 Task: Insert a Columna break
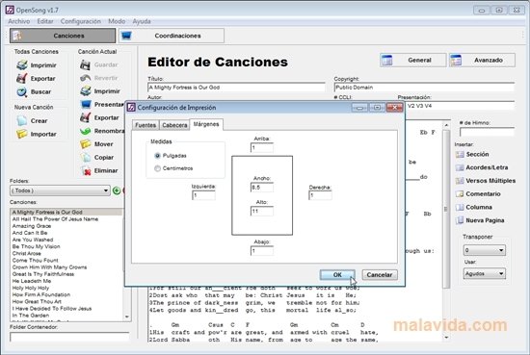click(474, 207)
